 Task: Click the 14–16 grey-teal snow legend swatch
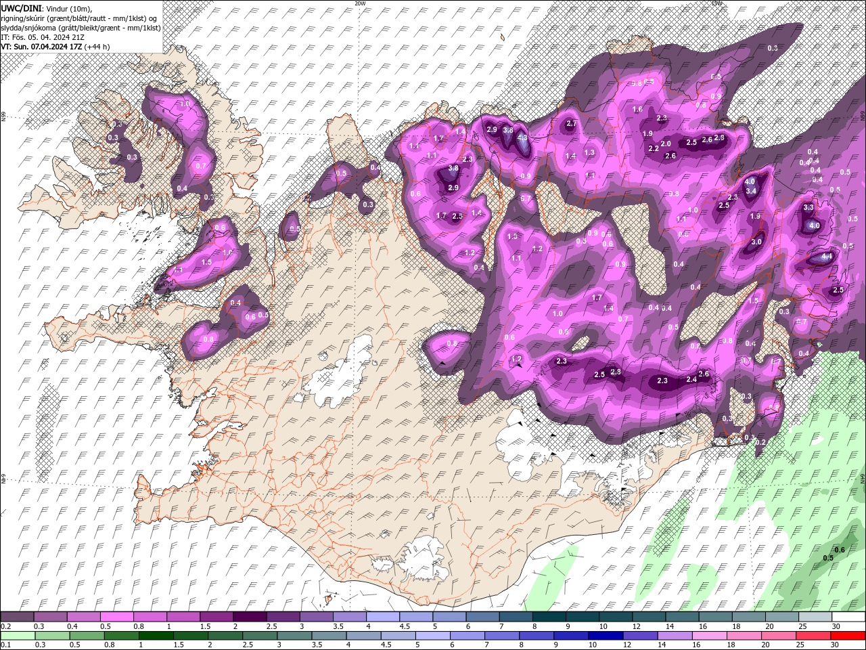[x=682, y=617]
